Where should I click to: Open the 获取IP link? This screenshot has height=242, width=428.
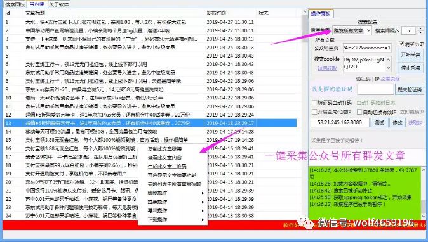click(415, 123)
